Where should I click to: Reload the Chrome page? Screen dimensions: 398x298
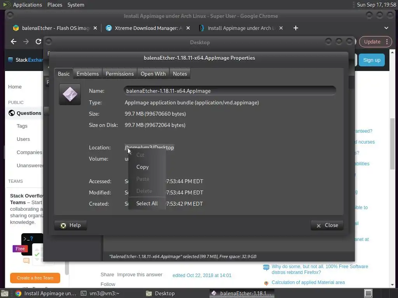coord(38,42)
